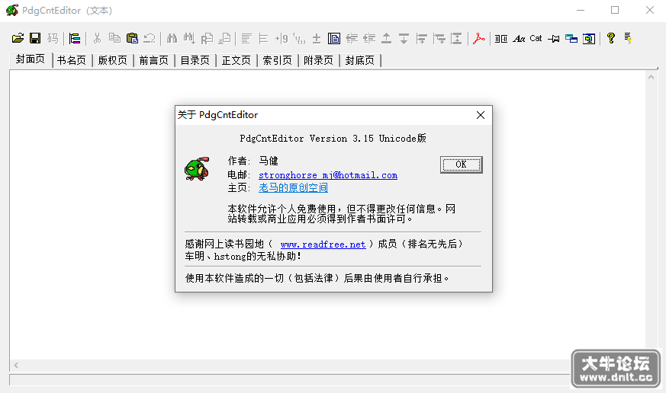Viewport: 666px width, 393px height.
Task: Click the arrow-to-9 page number icon
Action: click(x=282, y=38)
